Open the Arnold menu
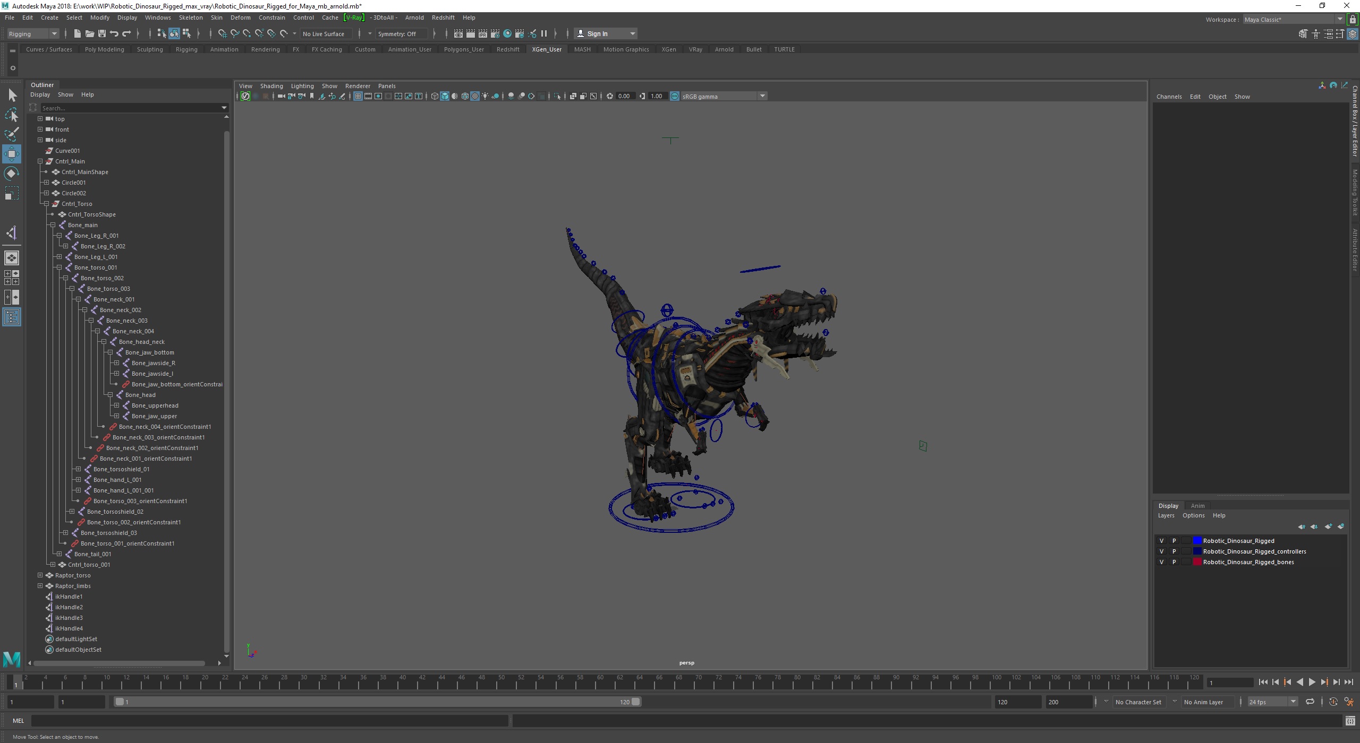This screenshot has width=1360, height=743. [414, 18]
